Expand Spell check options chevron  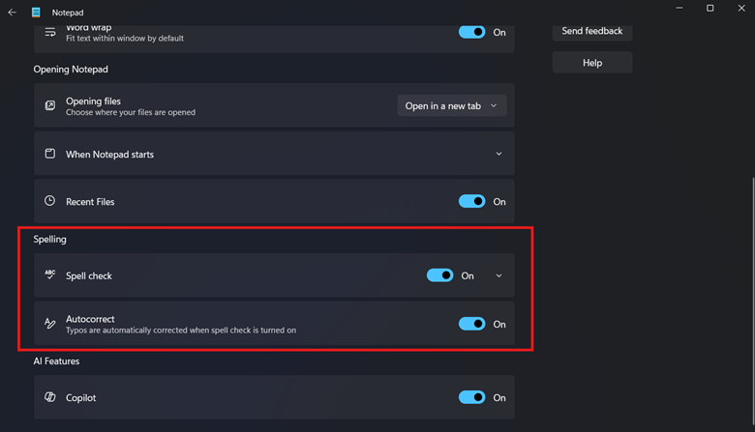coord(498,275)
